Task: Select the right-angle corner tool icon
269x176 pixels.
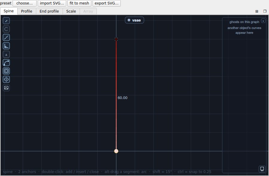Action: (x=6, y=46)
